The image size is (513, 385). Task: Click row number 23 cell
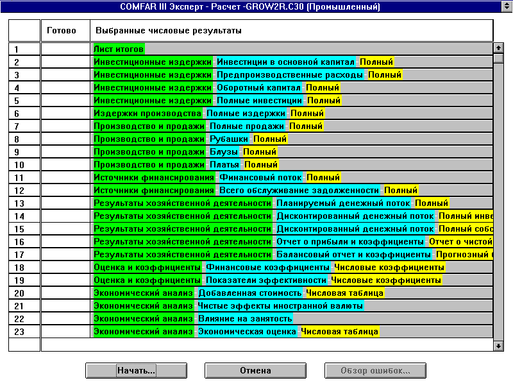pyautogui.click(x=24, y=332)
